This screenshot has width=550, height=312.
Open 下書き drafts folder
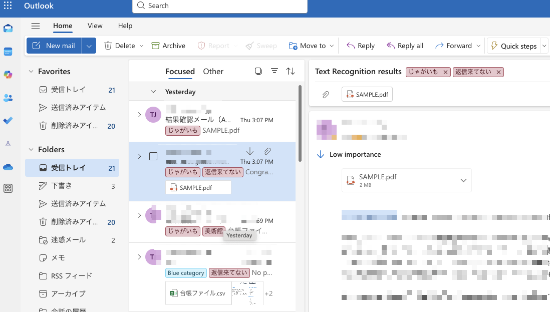pos(72,186)
